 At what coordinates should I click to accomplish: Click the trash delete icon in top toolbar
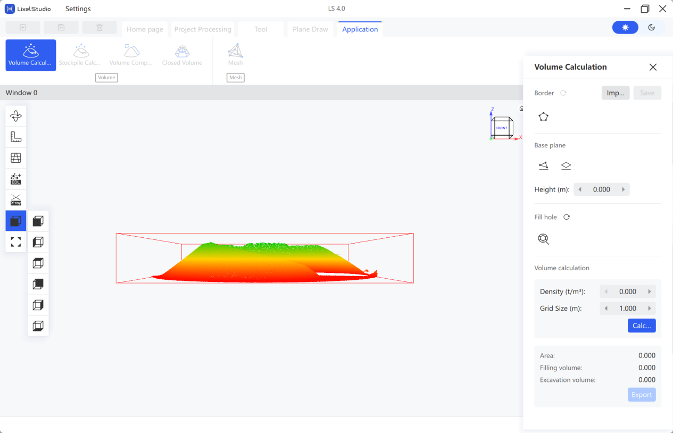coord(99,28)
